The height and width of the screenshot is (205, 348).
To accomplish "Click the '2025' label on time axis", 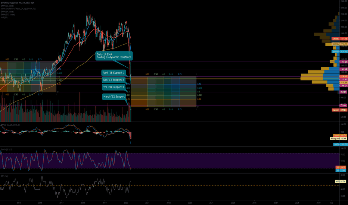I will pyautogui.click(x=233, y=202).
